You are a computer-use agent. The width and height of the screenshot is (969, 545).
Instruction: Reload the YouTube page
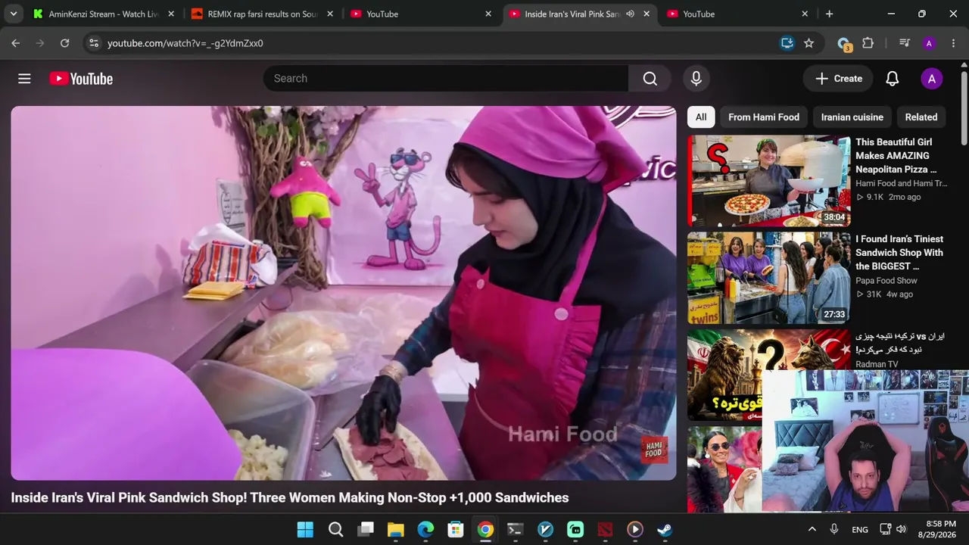pos(65,43)
